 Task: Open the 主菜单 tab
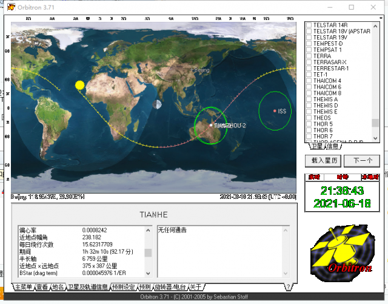click(x=24, y=287)
